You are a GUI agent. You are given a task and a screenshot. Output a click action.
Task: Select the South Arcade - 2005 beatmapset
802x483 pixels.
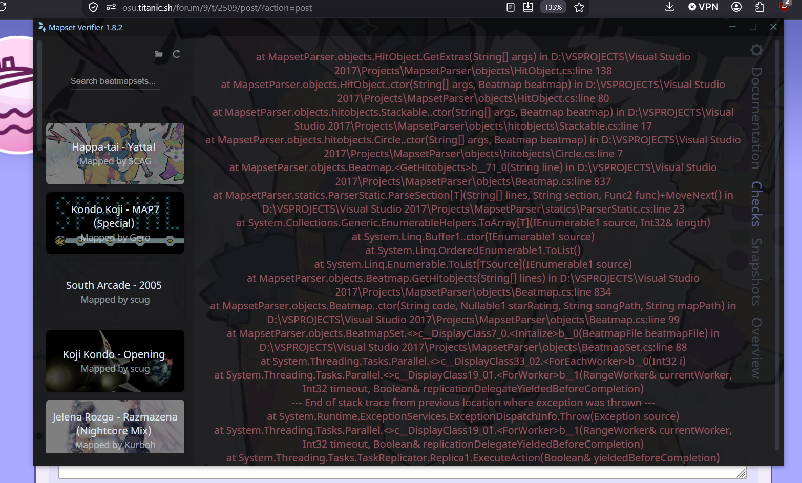click(x=115, y=292)
